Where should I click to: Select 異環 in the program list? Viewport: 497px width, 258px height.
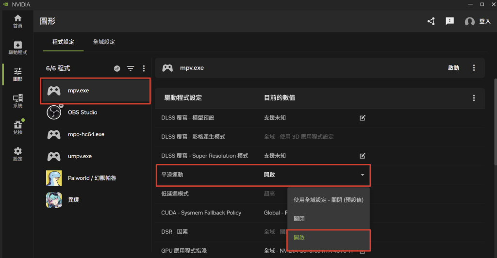[96, 200]
